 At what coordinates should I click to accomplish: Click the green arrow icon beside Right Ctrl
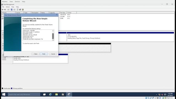[165, 98]
